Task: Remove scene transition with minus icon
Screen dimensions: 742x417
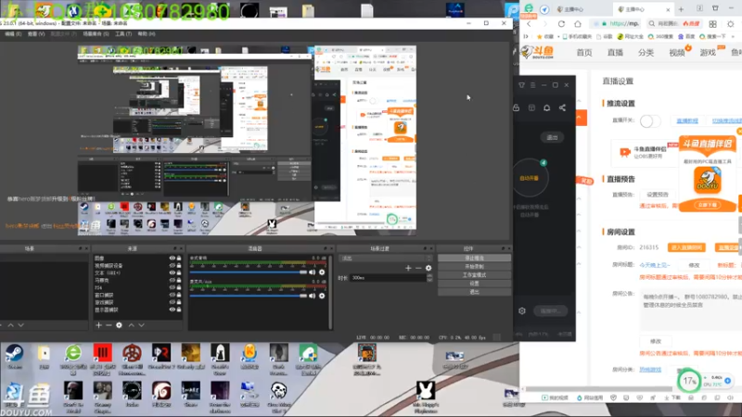Action: click(418, 268)
